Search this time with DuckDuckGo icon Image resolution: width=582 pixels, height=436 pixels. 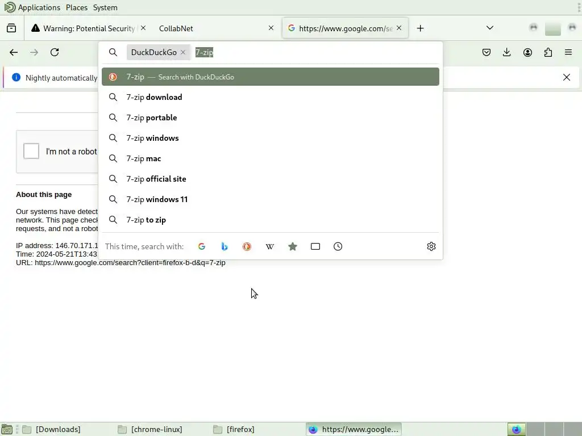tap(247, 246)
